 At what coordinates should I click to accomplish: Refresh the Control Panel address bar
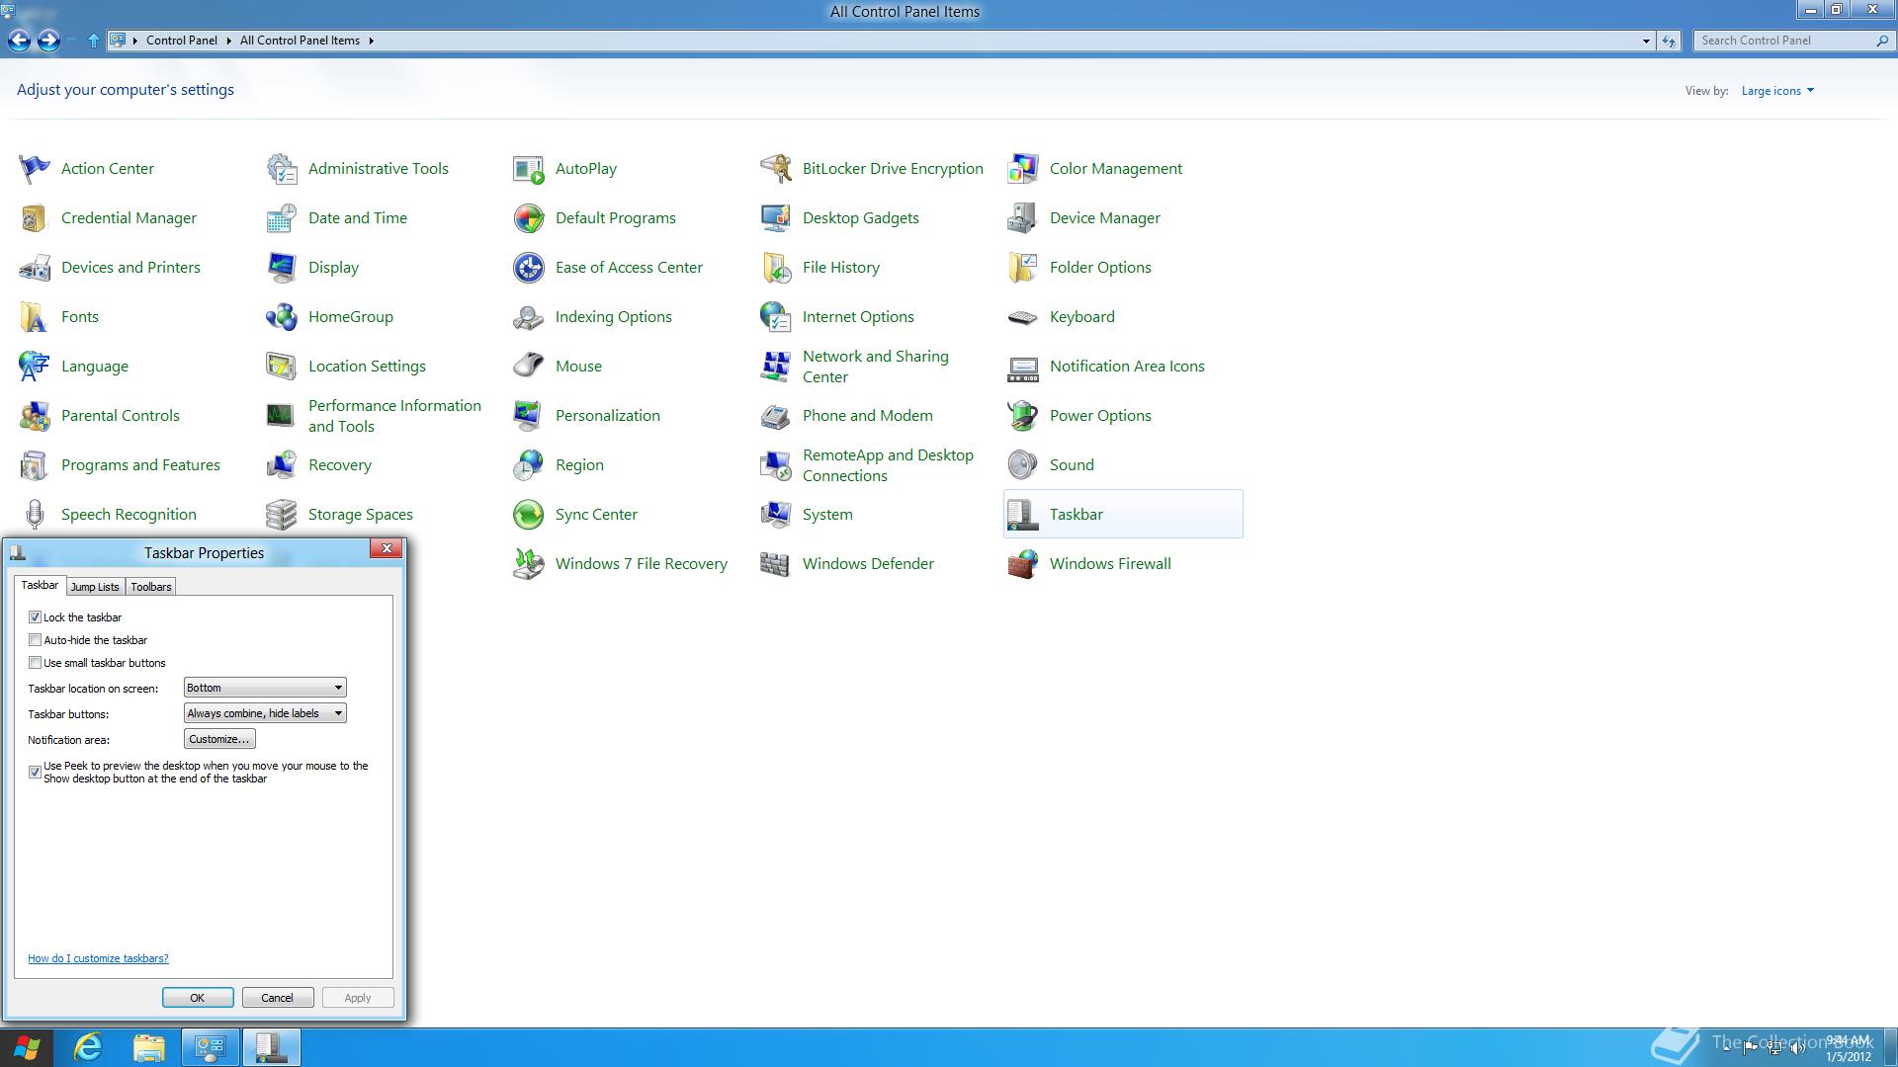tap(1669, 41)
